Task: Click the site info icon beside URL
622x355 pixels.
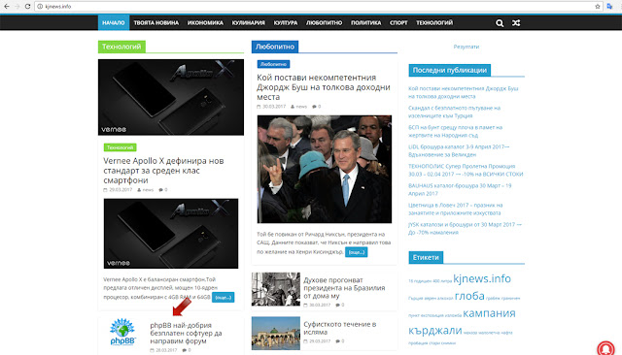Action: [x=40, y=7]
